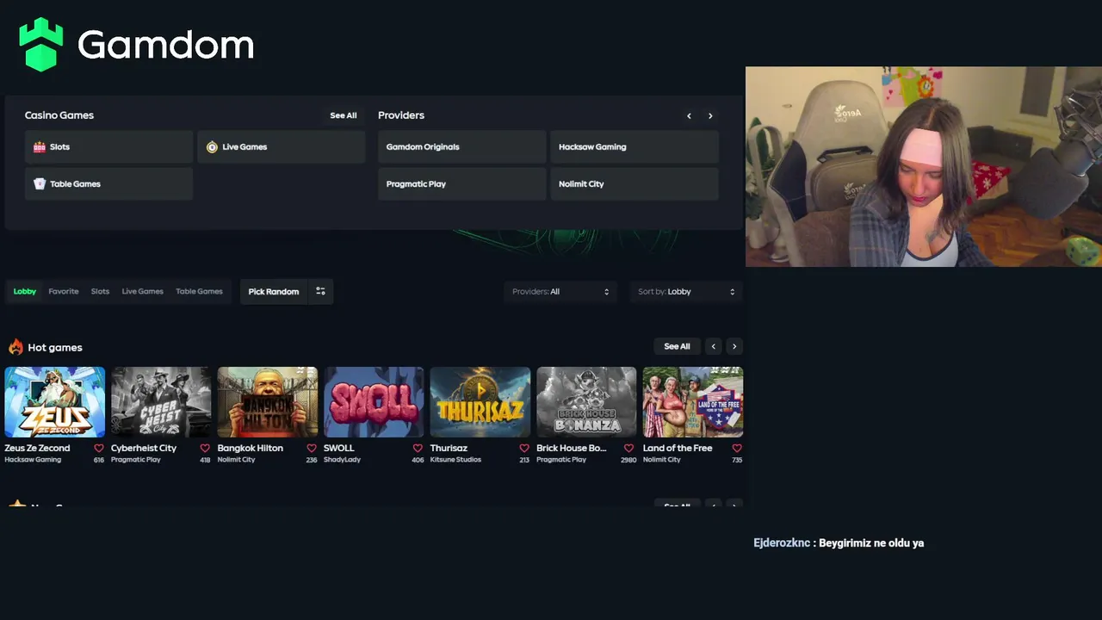Click ShadyLady provider label
The image size is (1102, 620).
(x=342, y=460)
